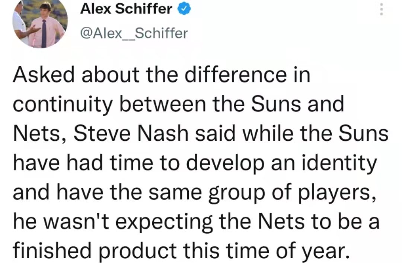Image resolution: width=402 pixels, height=263 pixels.
Task: Click the man in pink shirt in avatar
Action: 45,26
